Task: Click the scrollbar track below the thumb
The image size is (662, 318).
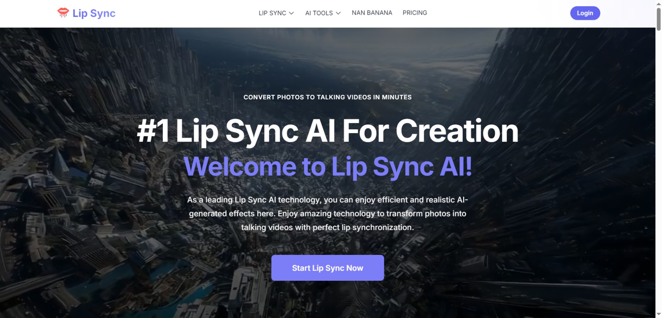Action: click(x=659, y=171)
